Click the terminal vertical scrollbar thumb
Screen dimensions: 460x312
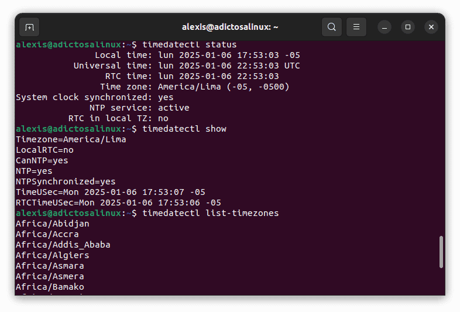click(441, 252)
